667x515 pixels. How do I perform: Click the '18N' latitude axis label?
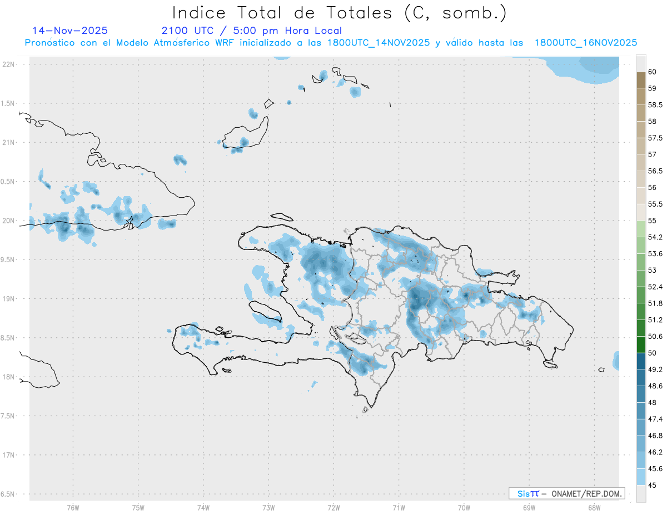coord(9,377)
